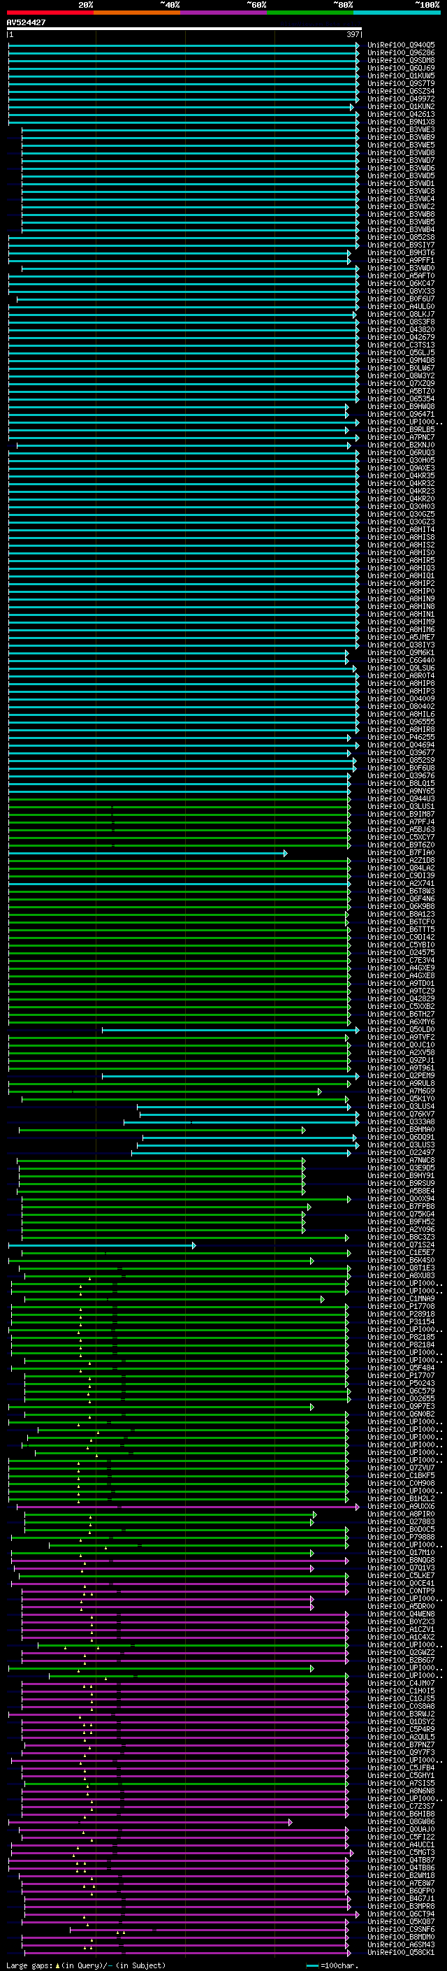This screenshot has height=1971, width=447.
Task: Click the UniRef100_A9TVF2 label
Action: click(x=401, y=1037)
